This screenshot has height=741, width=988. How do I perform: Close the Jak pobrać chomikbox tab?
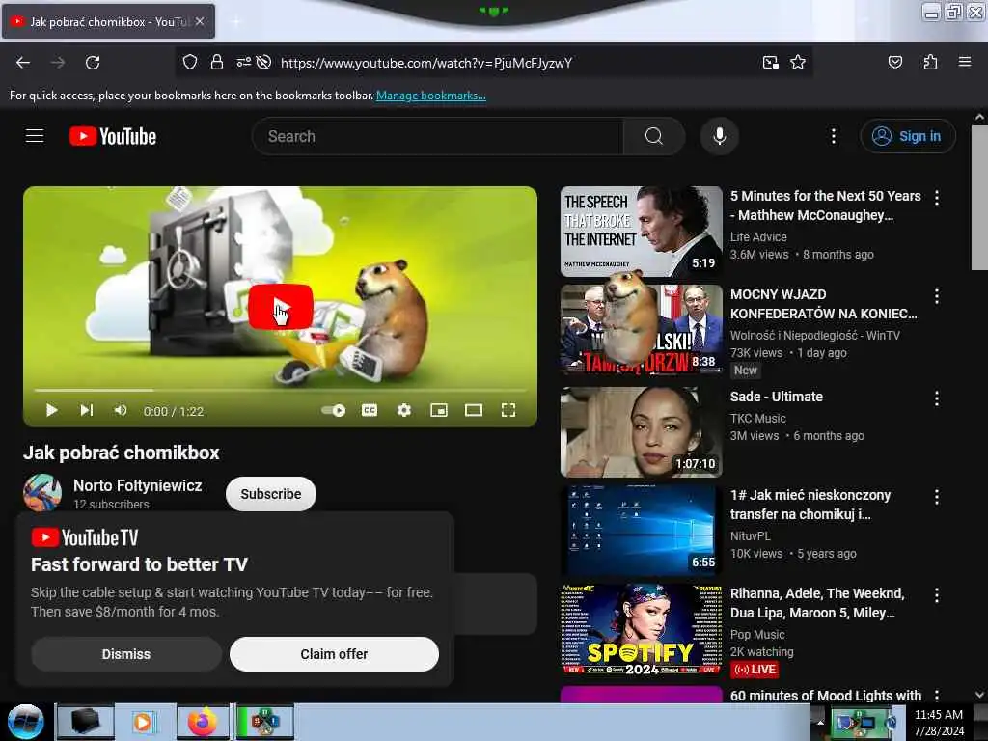coord(200,21)
